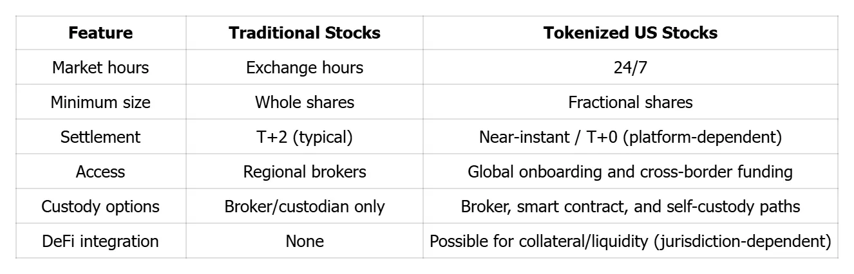The image size is (854, 274).
Task: Select the Custody options row label
Action: [100, 206]
